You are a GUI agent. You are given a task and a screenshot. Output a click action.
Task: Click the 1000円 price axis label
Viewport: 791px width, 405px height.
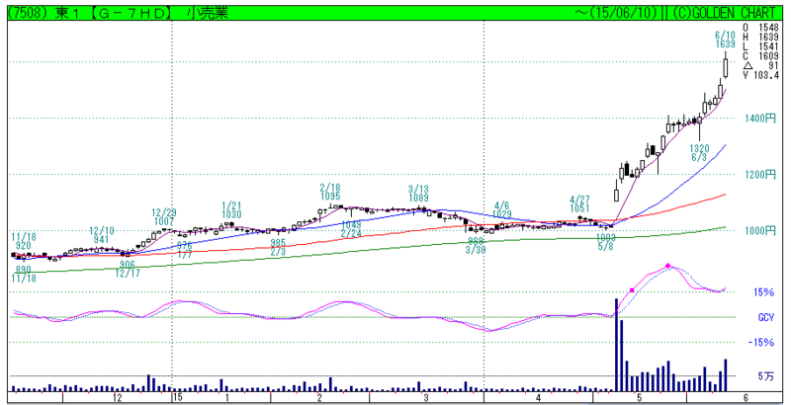coord(760,231)
